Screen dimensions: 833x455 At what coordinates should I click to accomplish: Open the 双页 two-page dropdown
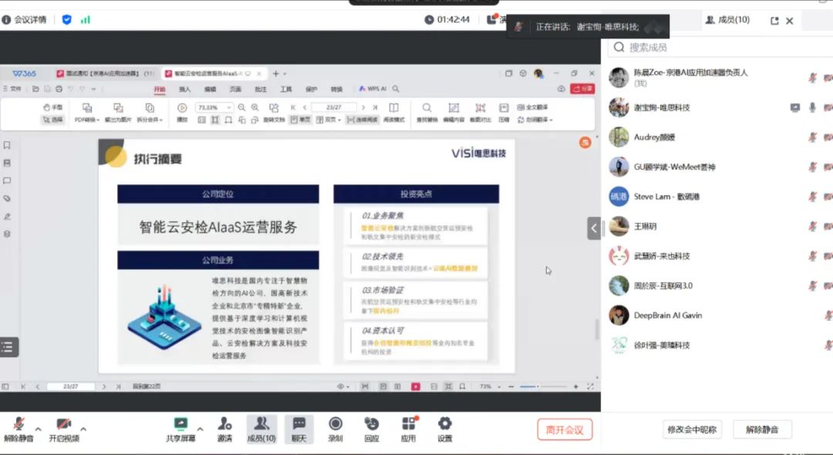[329, 120]
